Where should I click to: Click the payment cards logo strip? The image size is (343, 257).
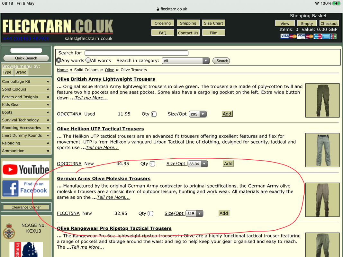tap(308, 36)
